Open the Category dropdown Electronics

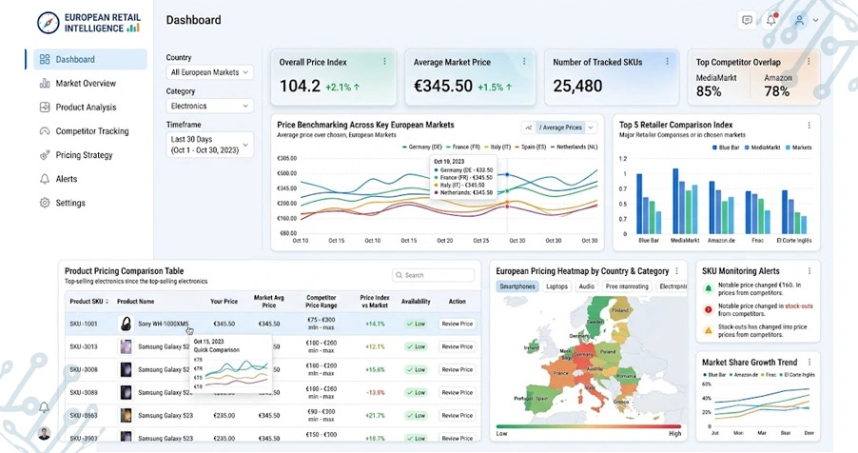click(209, 106)
